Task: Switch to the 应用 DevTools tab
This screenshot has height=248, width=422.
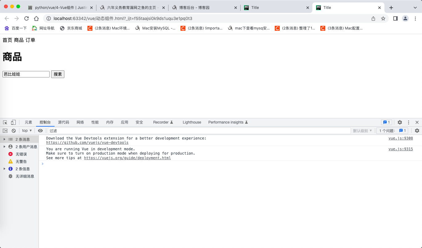Action: pos(124,122)
